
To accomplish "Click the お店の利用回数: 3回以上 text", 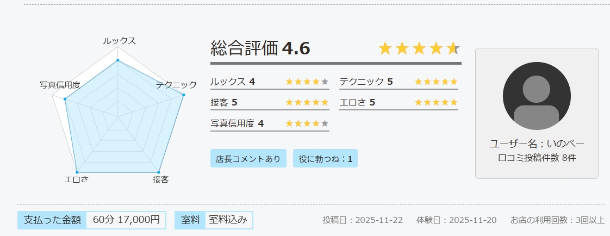I will pos(557,220).
